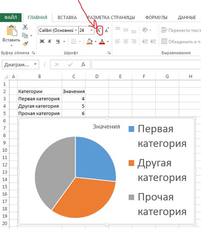Open the font size 24 dropdown

pyautogui.click(x=92, y=30)
